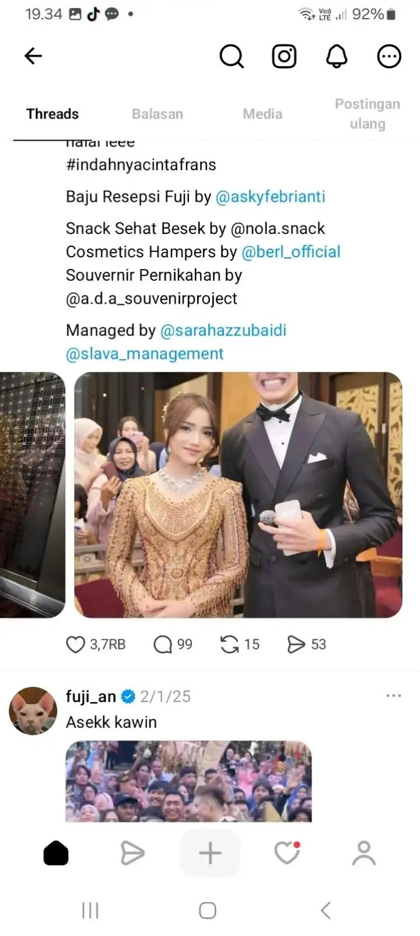Open the comments with 99 replies
Image resolution: width=420 pixels, height=936 pixels.
click(x=163, y=644)
